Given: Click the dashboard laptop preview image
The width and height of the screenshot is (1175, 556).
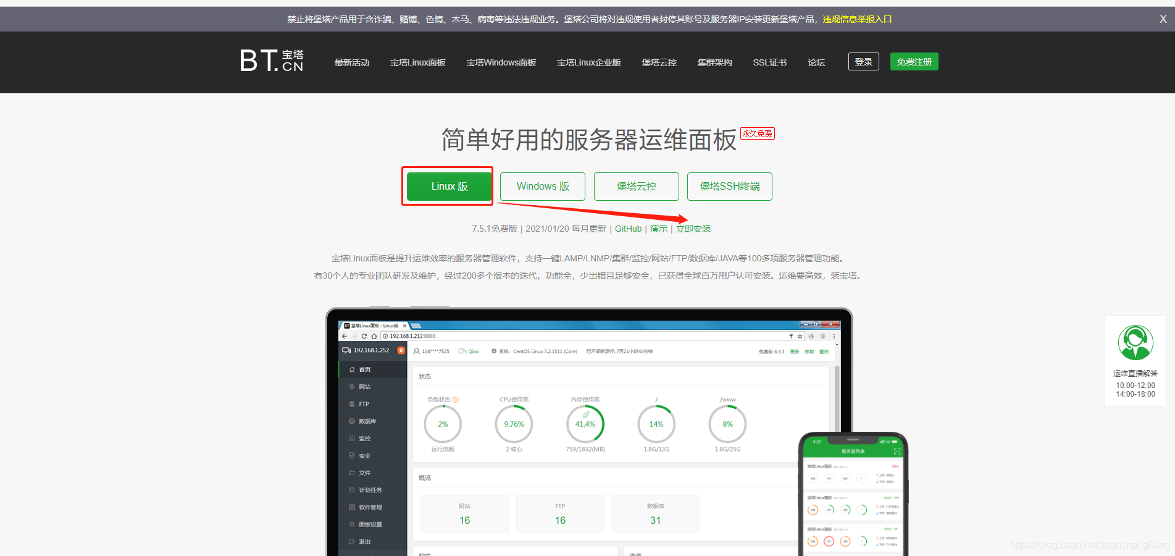Looking at the screenshot, I should 589,432.
